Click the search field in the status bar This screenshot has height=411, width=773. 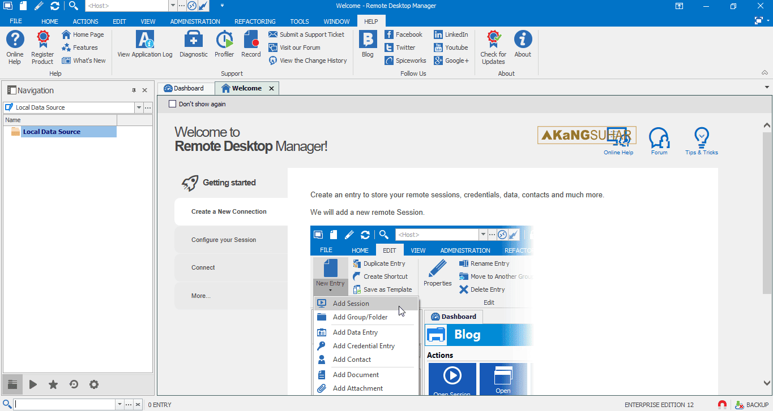coord(65,405)
